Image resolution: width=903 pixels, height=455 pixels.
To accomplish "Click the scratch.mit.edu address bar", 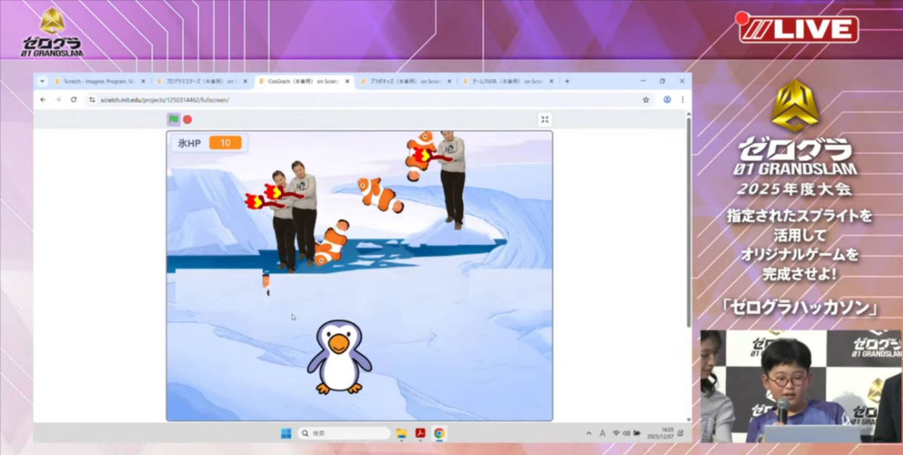I will pyautogui.click(x=362, y=100).
